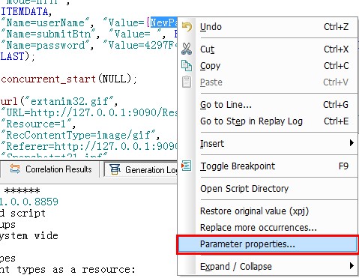The height and width of the screenshot is (278, 359).
Task: Switch to the Correlation Results tab
Action: [51, 169]
